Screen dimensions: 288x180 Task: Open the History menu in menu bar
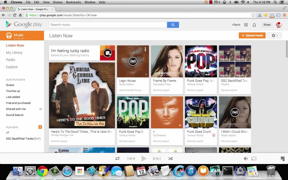coord(58,2)
